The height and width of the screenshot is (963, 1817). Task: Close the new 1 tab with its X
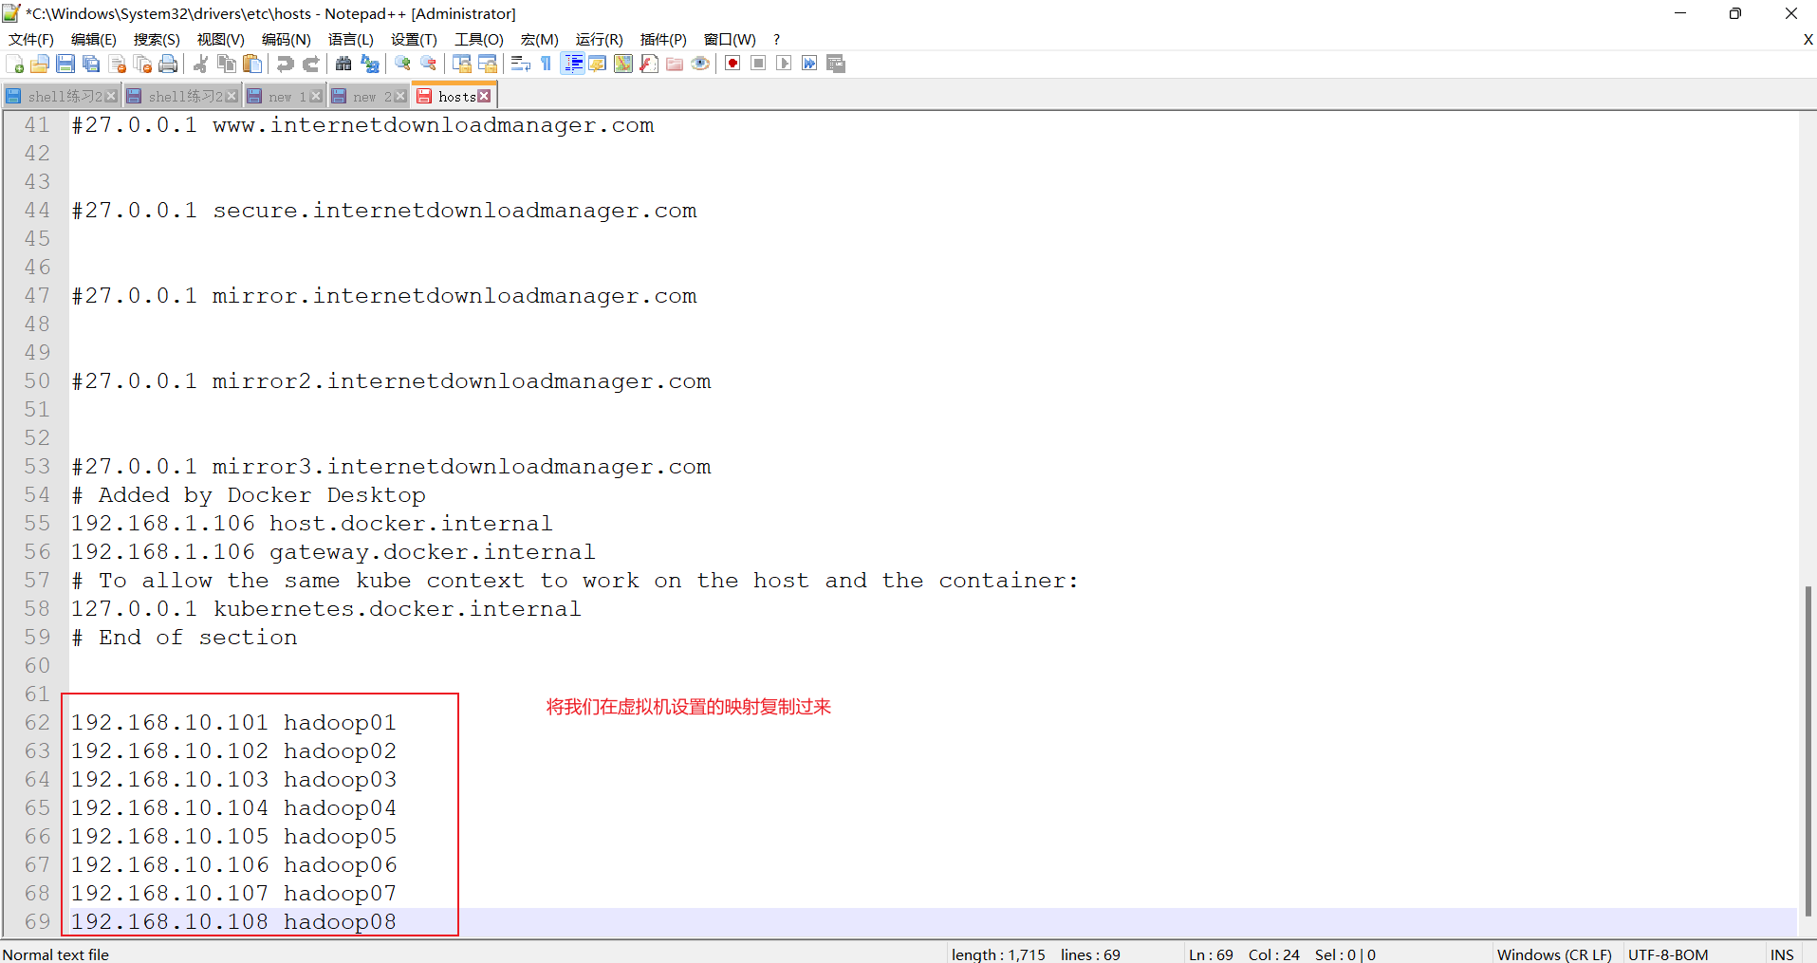(316, 96)
